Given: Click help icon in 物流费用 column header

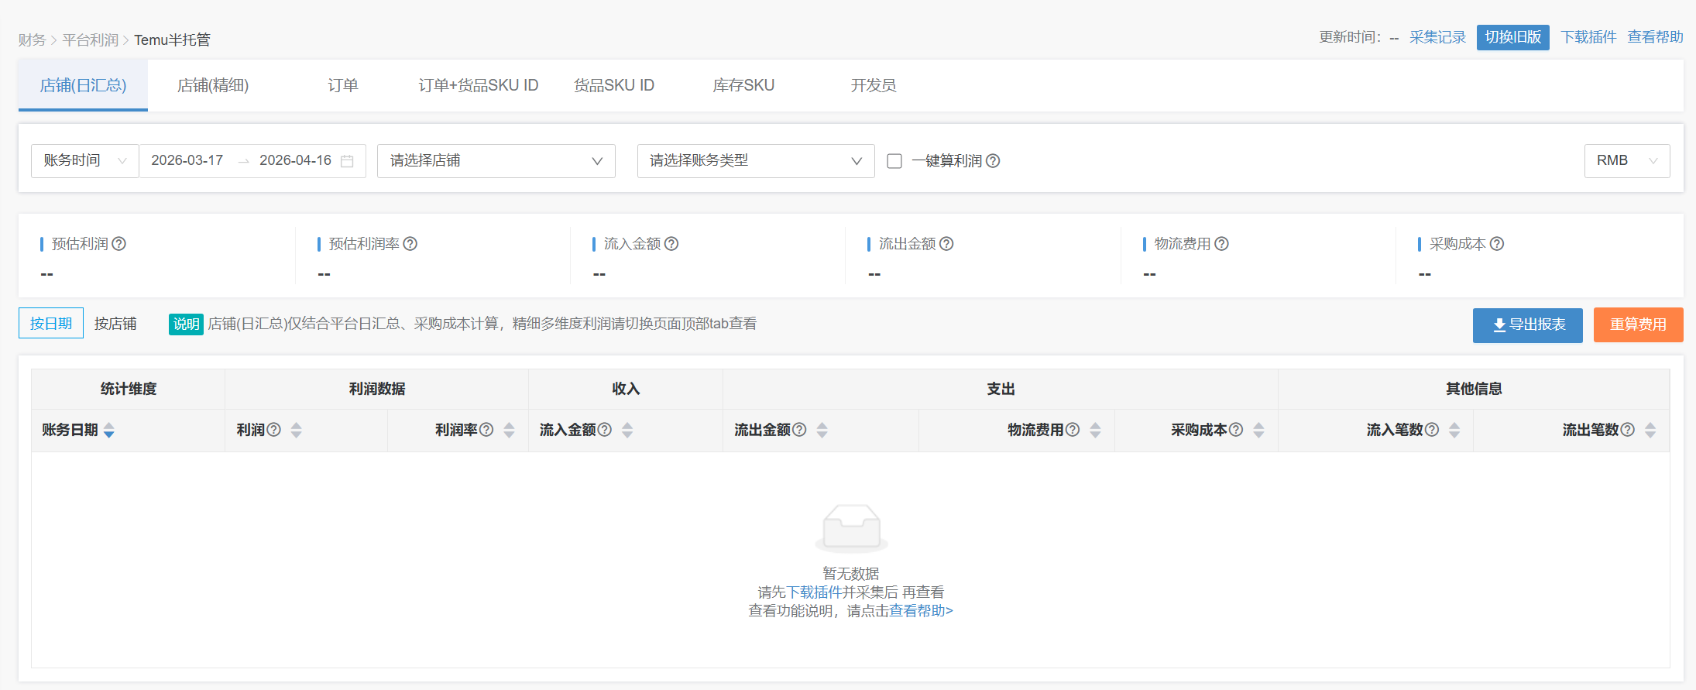Looking at the screenshot, I should pos(1073,430).
